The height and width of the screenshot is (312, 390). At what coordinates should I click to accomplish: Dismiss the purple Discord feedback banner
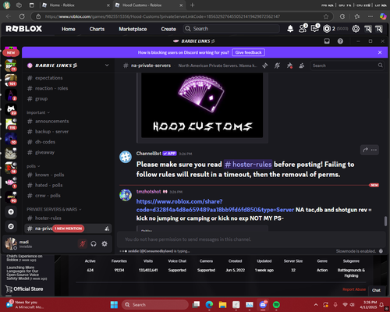point(380,52)
